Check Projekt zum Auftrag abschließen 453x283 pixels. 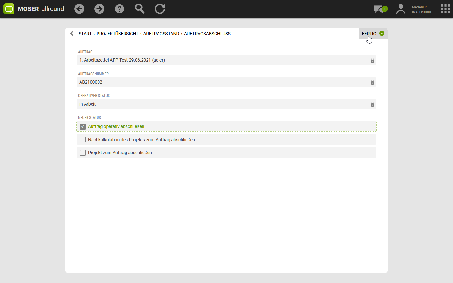pyautogui.click(x=83, y=153)
